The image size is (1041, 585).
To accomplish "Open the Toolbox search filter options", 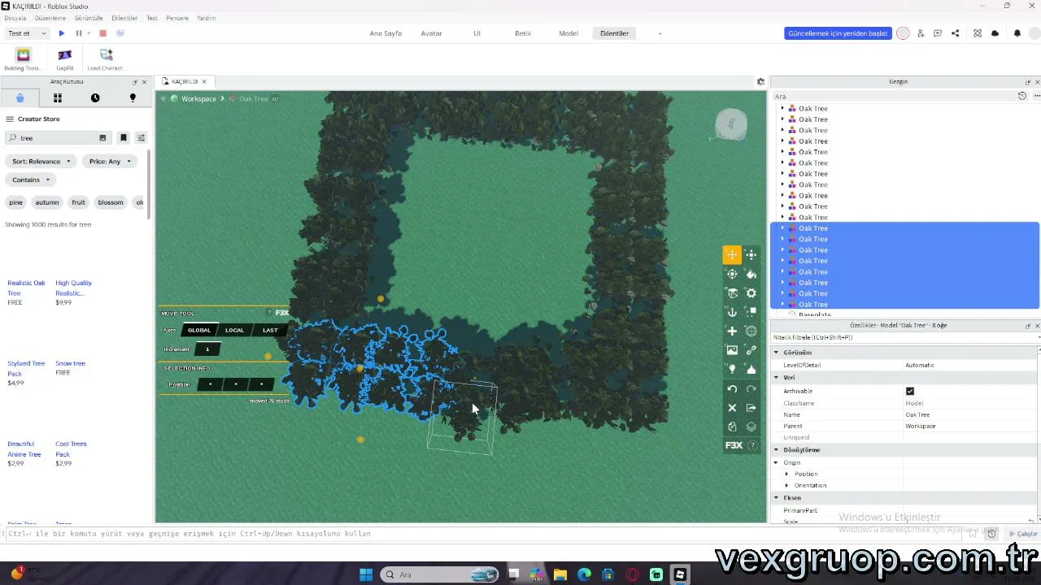I will [141, 138].
